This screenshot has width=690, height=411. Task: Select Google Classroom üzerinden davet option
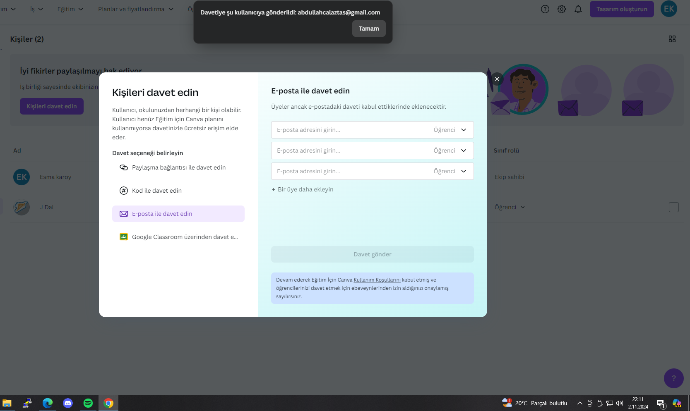(x=178, y=237)
